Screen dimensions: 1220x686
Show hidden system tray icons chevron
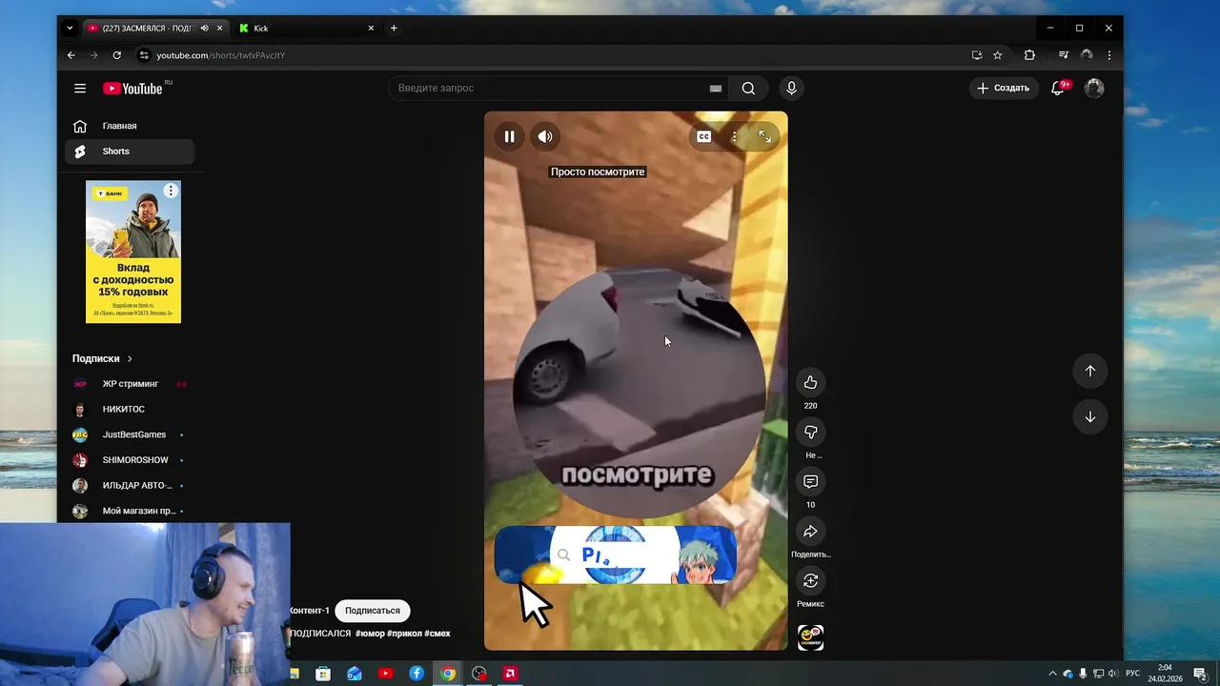coord(1052,674)
